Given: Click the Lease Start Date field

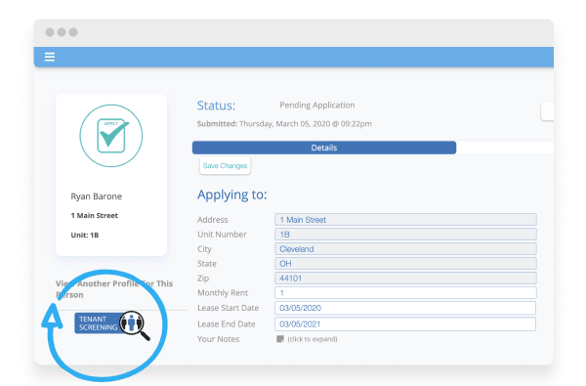Looking at the screenshot, I should pos(405,308).
